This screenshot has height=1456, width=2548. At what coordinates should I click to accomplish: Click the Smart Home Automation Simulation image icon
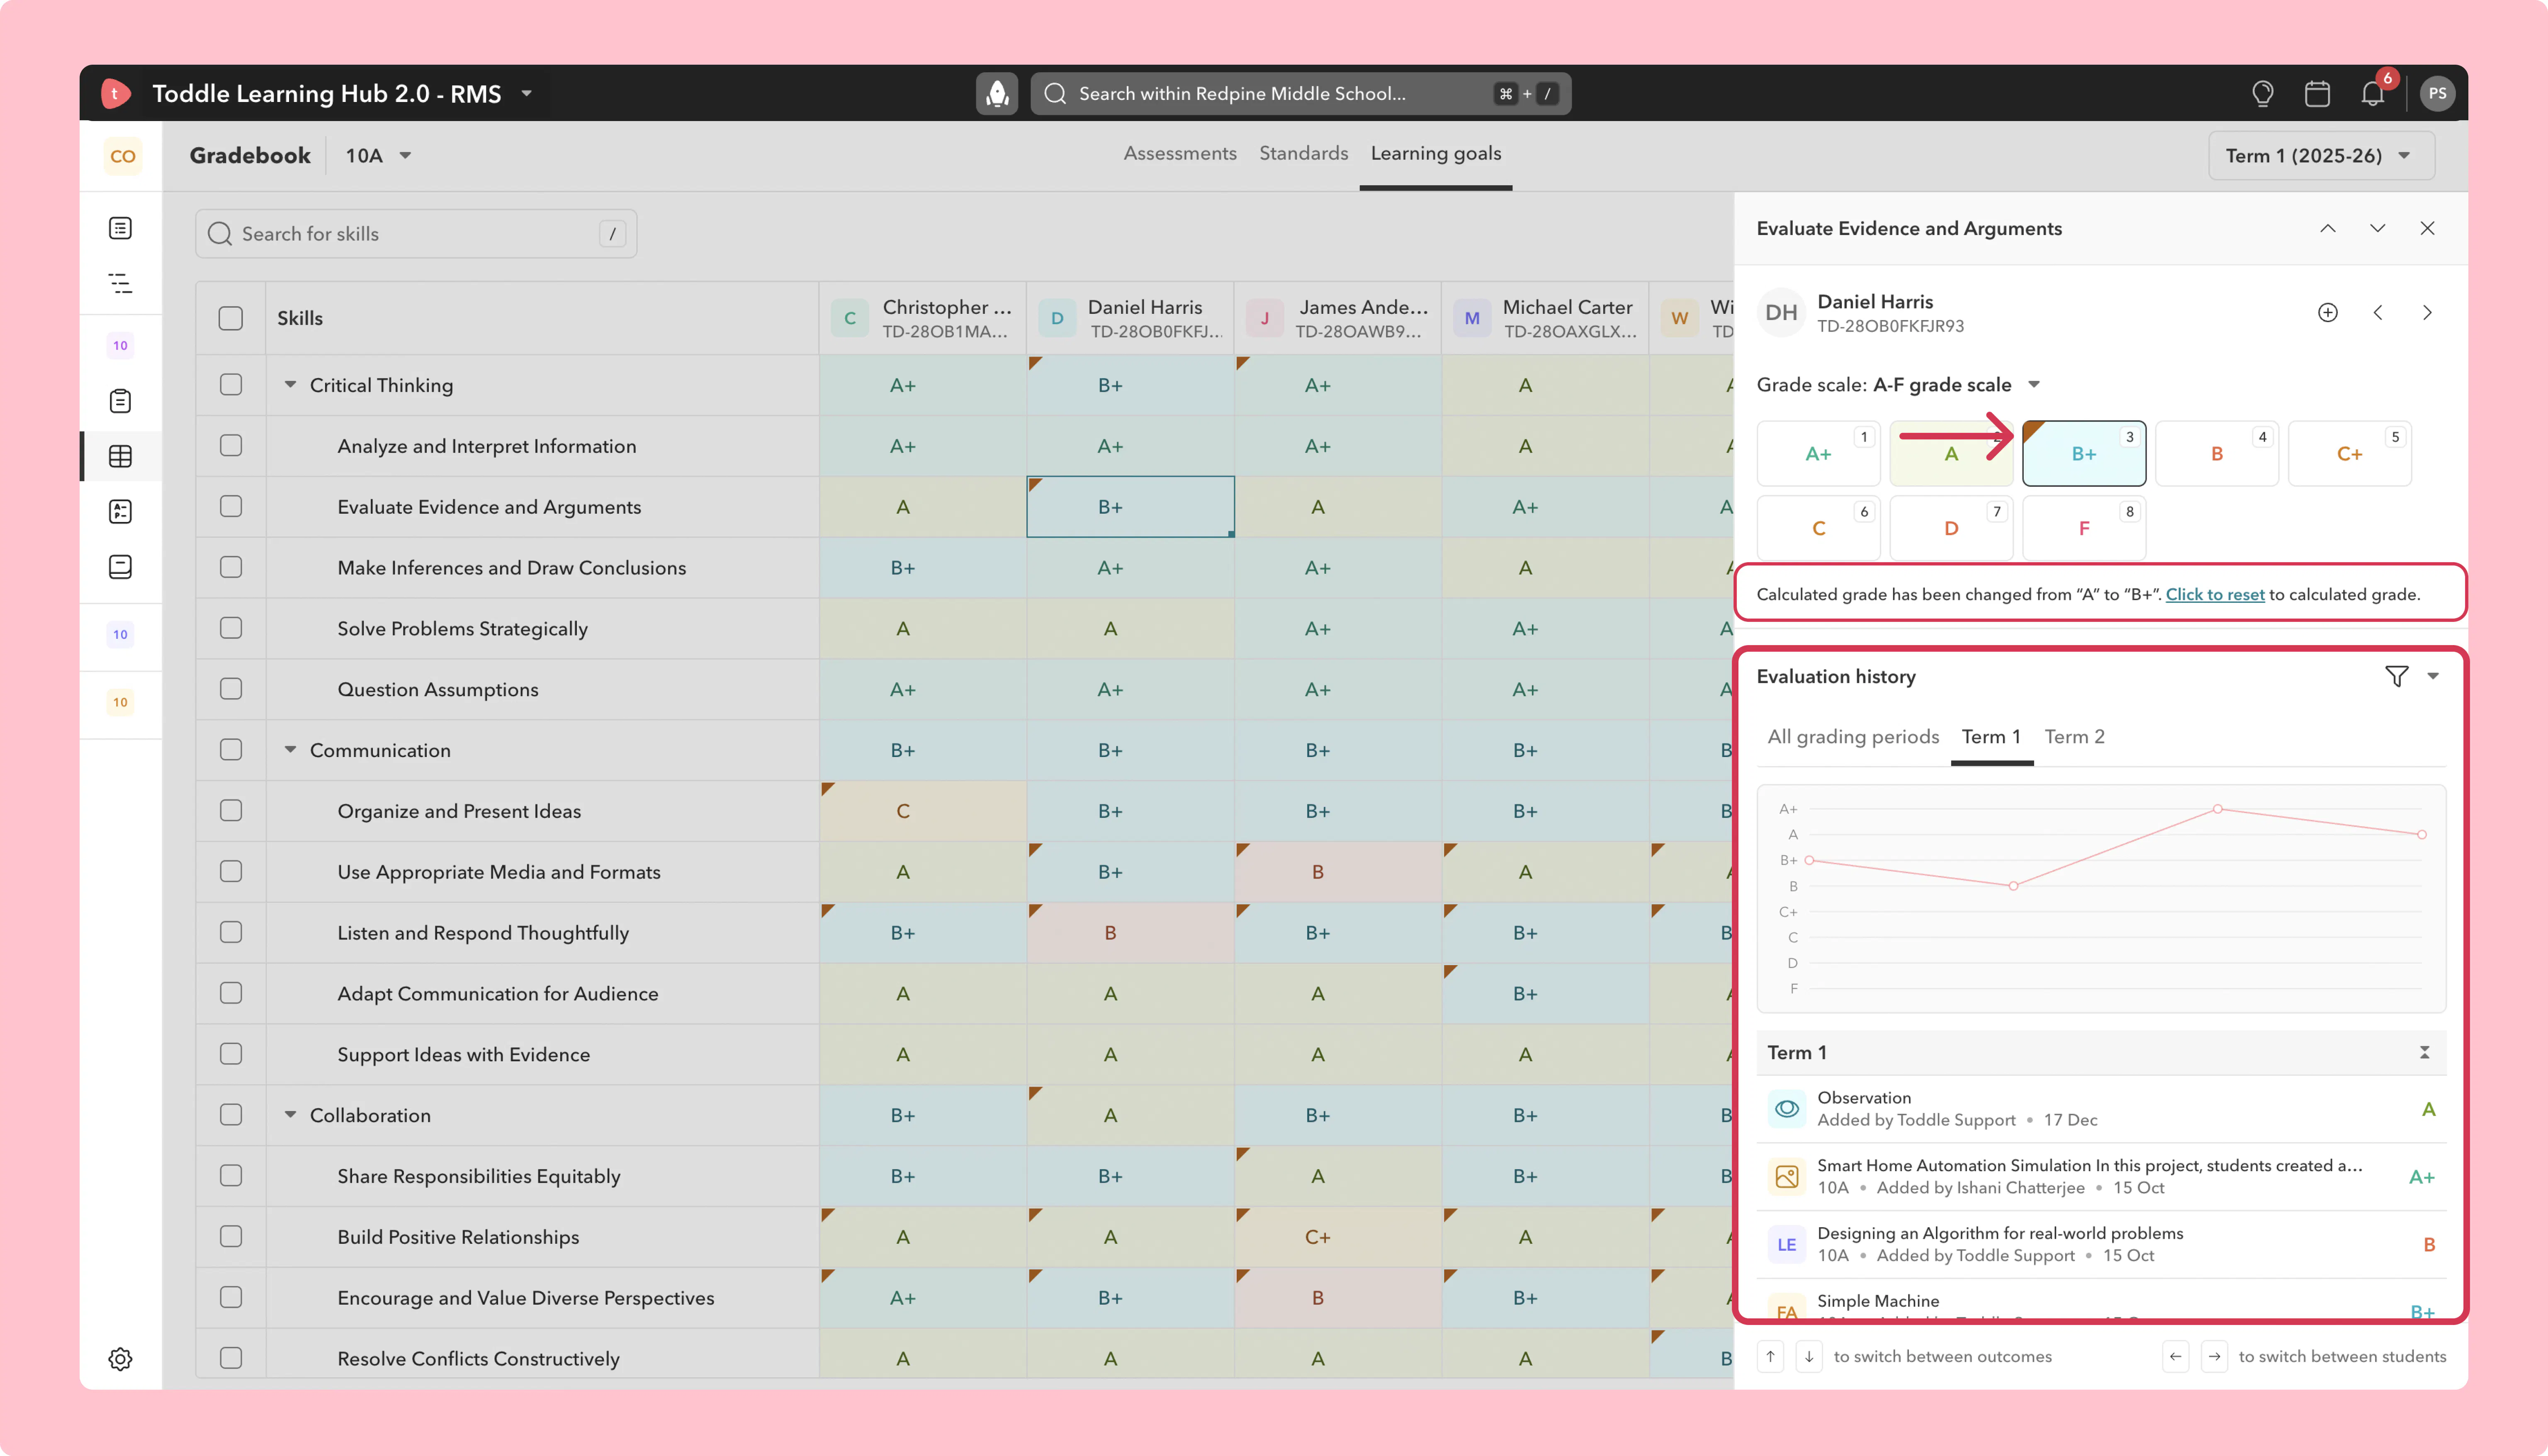(x=1786, y=1177)
